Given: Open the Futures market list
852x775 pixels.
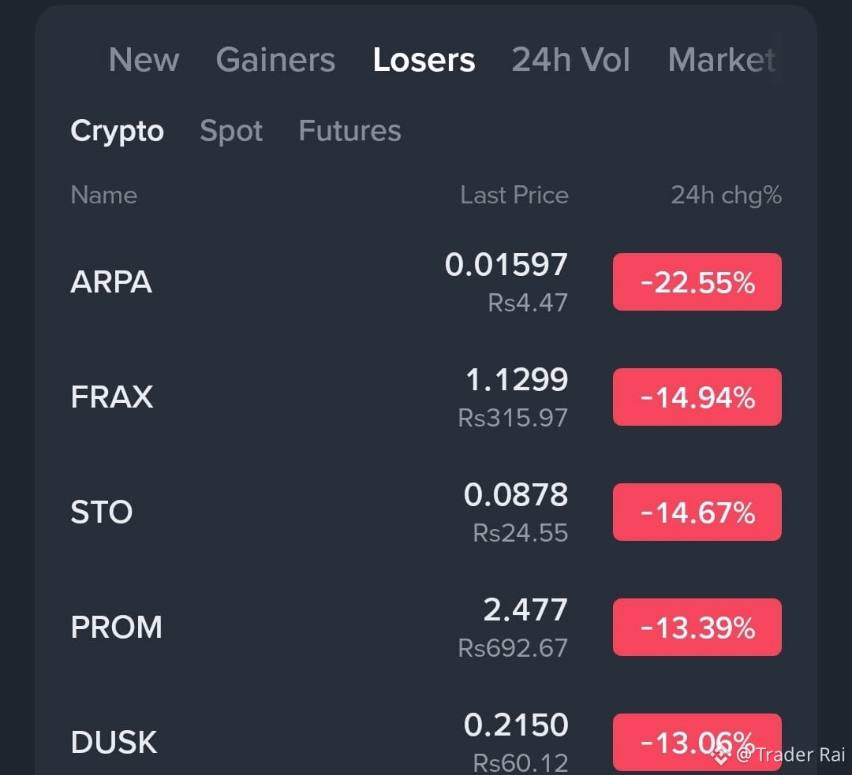Looking at the screenshot, I should pos(349,131).
